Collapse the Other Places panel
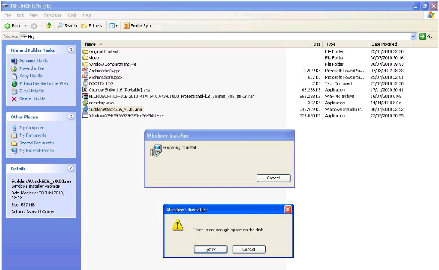 (71, 116)
